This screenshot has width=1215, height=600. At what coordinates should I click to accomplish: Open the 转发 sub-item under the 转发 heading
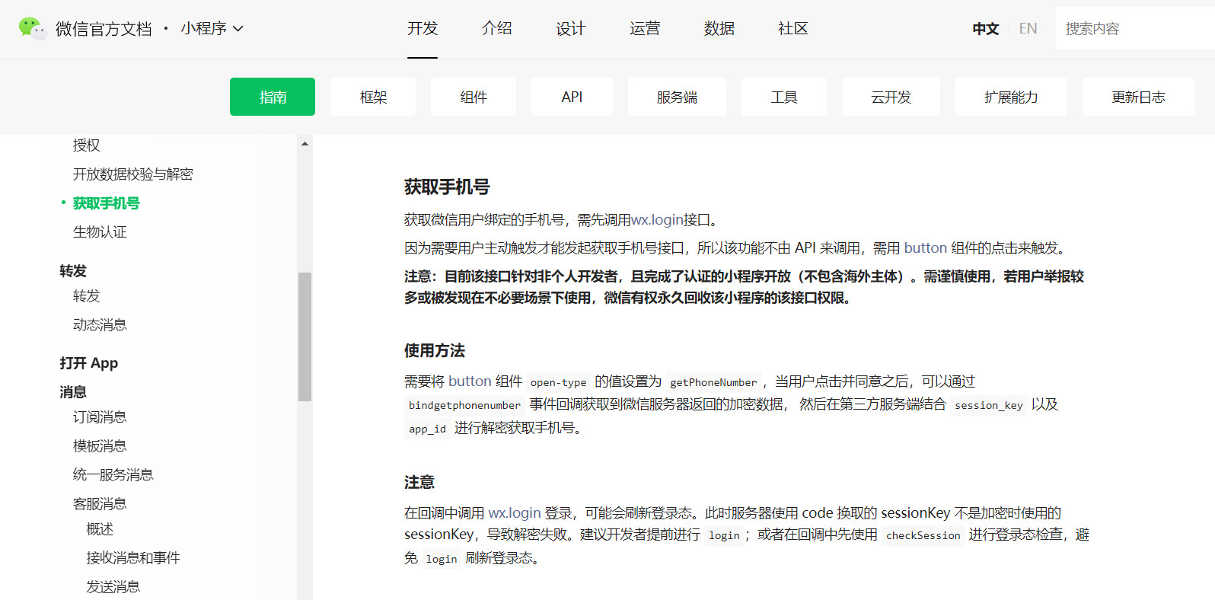point(87,296)
